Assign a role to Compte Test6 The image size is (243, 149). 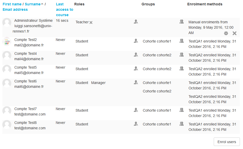[x=136, y=82]
